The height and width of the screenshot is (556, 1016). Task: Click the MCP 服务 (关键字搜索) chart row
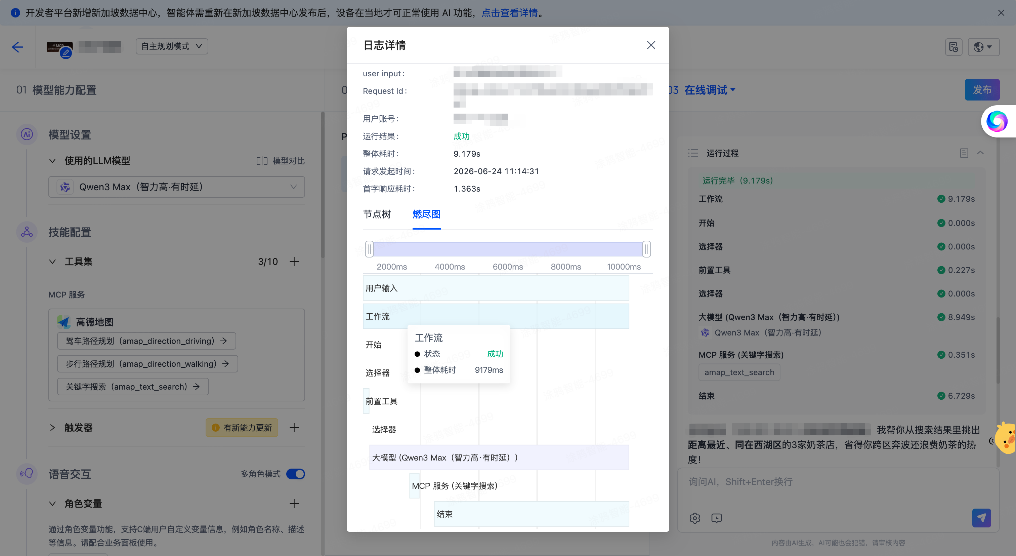(x=454, y=486)
